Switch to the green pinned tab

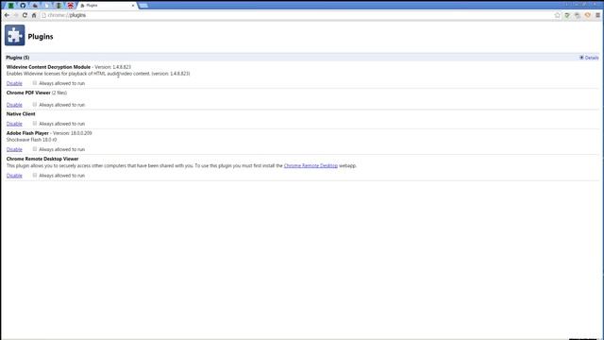point(11,6)
